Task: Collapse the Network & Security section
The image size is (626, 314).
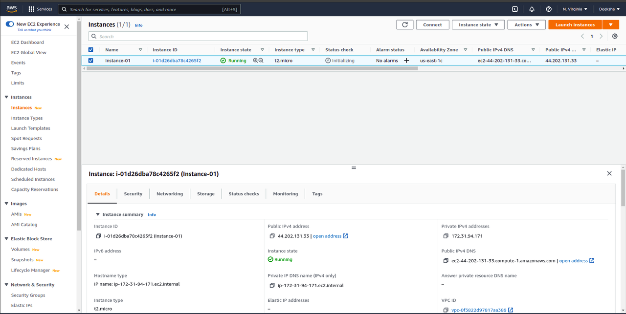Action: 6,285
